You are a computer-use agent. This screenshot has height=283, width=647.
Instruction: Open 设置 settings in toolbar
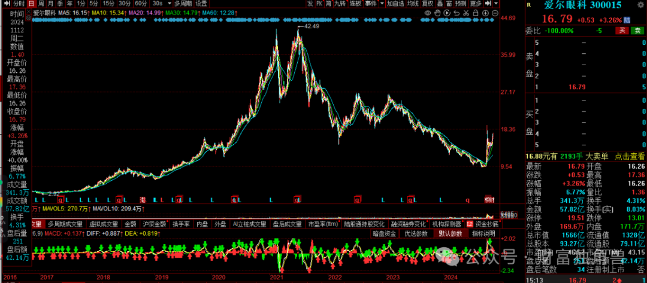(201, 4)
